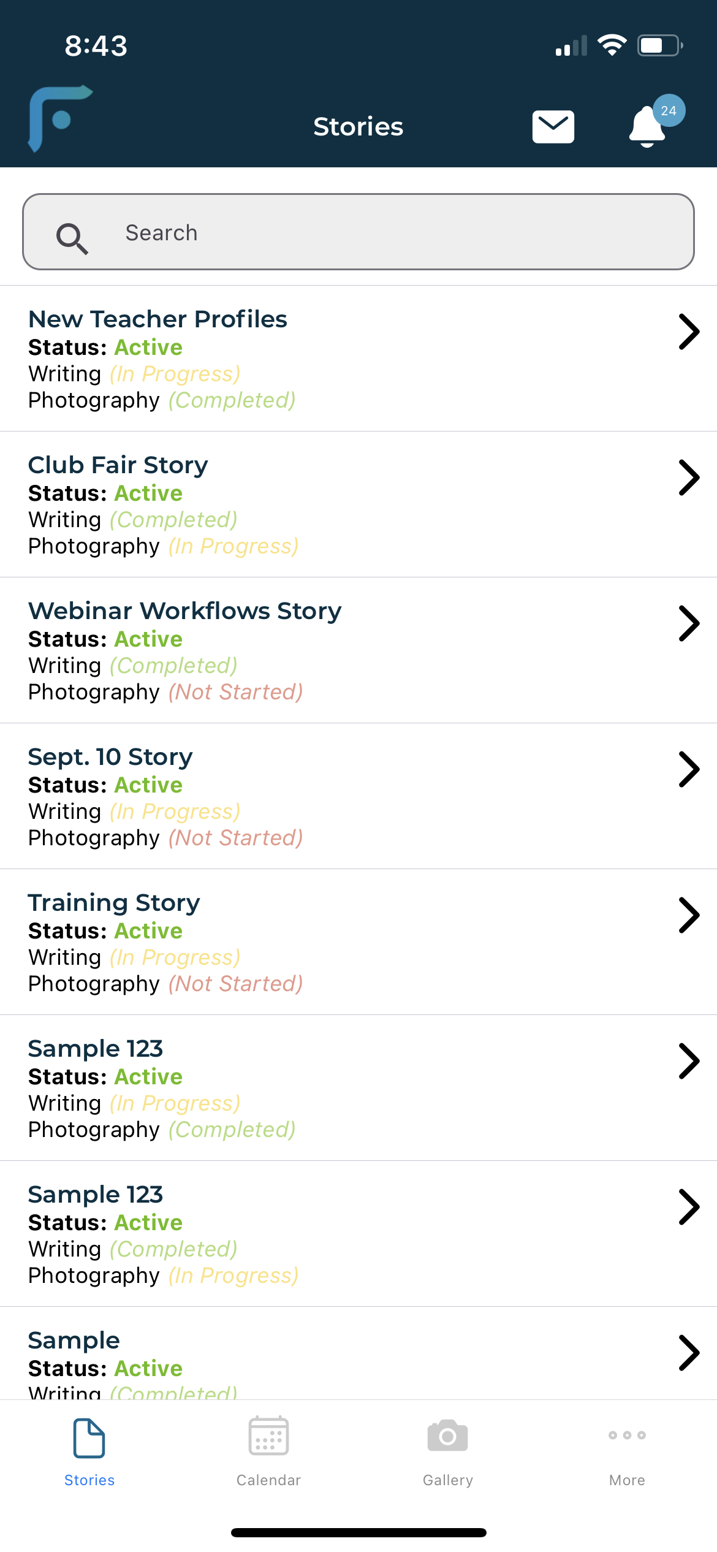Switch to the Gallery tab label

(448, 1480)
